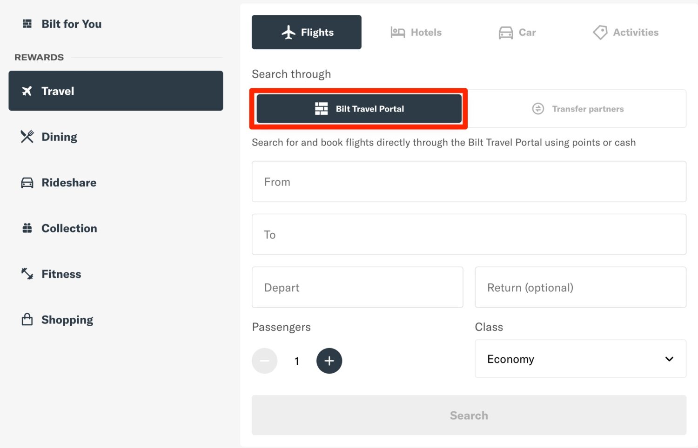The width and height of the screenshot is (698, 448).
Task: Increase passengers with the plus button
Action: point(329,361)
